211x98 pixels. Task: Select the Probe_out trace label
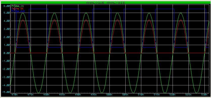18,11
